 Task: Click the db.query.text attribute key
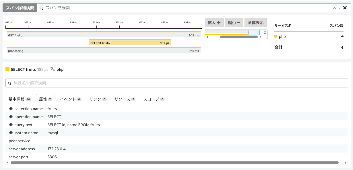(21, 125)
